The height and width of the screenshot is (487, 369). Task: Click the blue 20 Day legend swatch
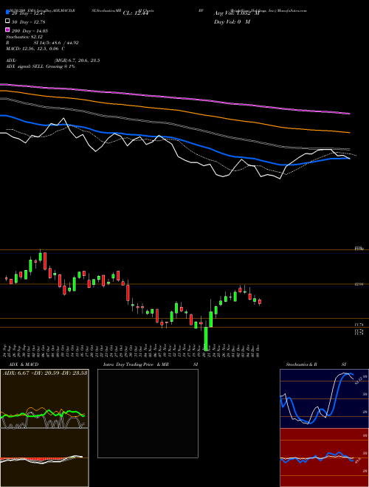[7, 13]
